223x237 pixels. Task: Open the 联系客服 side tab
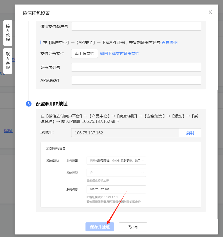(8, 61)
